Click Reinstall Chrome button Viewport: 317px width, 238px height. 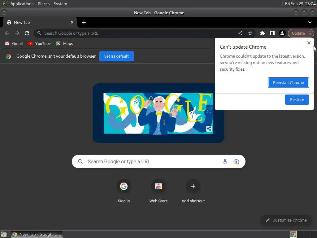coord(288,82)
